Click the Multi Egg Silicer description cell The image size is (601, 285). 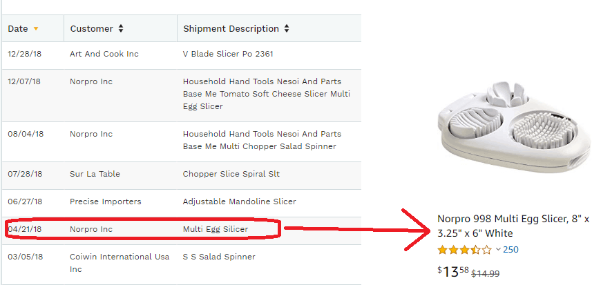216,229
